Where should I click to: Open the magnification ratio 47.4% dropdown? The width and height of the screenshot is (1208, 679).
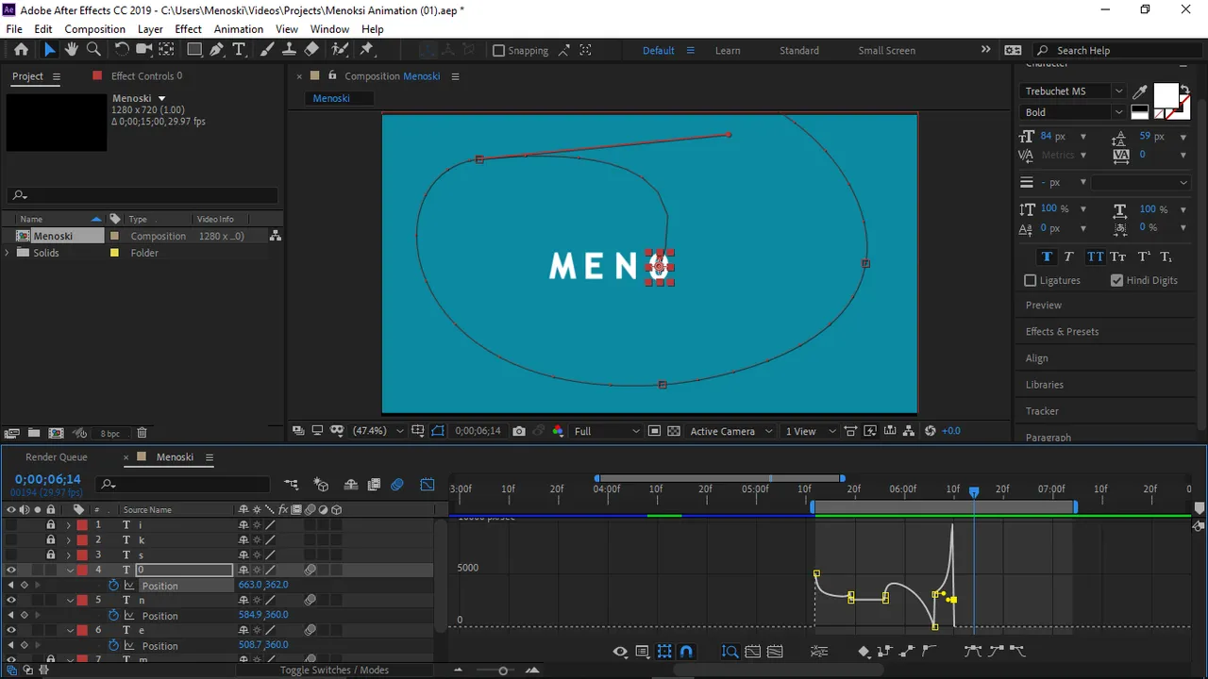(x=377, y=431)
